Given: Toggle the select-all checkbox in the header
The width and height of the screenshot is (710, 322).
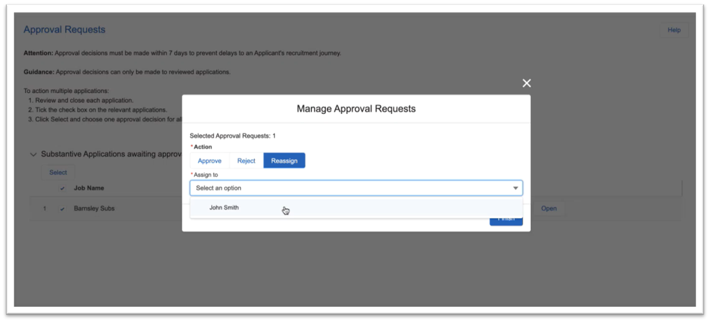Looking at the screenshot, I should [61, 188].
